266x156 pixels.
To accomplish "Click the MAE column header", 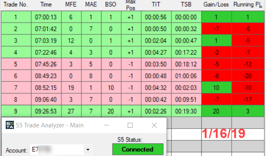I will [91, 5].
